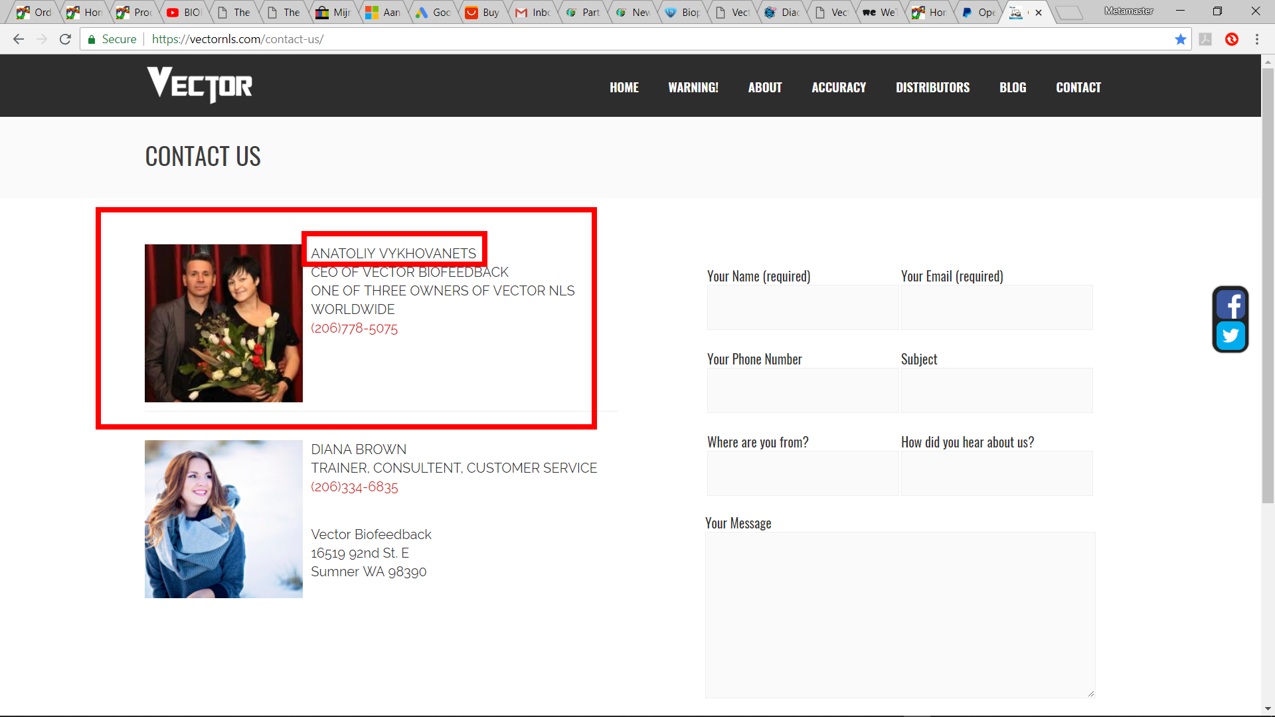
Task: Click the bookmark star icon
Action: (1181, 39)
